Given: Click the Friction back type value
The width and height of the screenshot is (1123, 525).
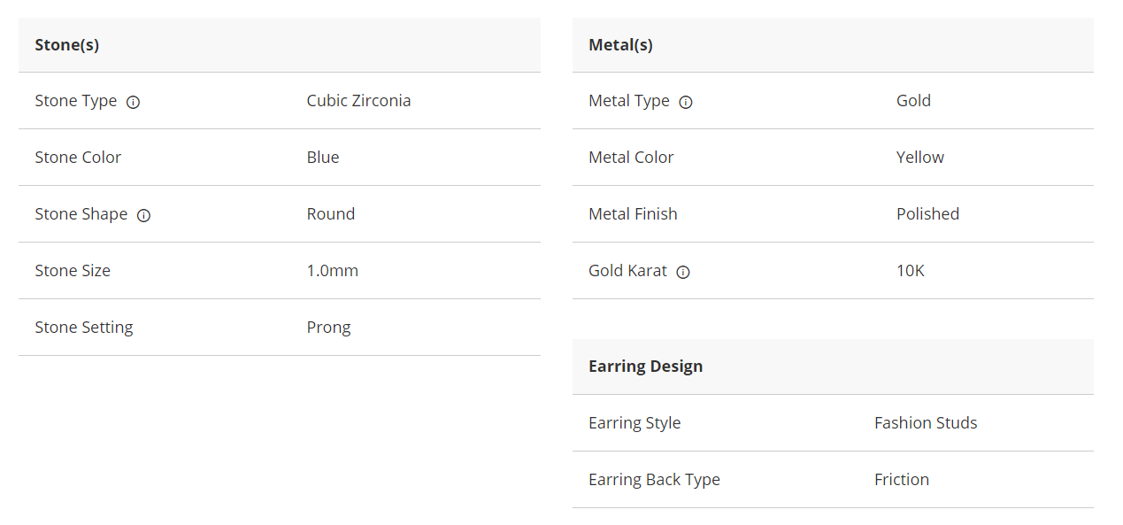Looking at the screenshot, I should 901,479.
